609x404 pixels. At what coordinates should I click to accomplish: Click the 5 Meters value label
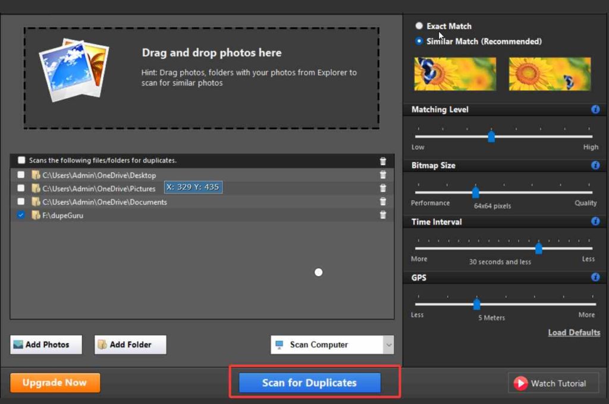click(x=491, y=318)
